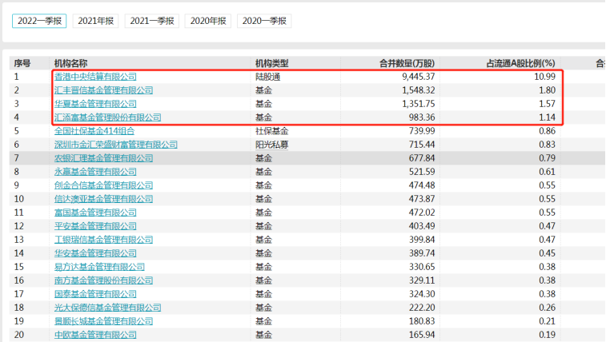The width and height of the screenshot is (606, 342).
Task: Open the 2020一季报 tab
Action: pos(264,21)
